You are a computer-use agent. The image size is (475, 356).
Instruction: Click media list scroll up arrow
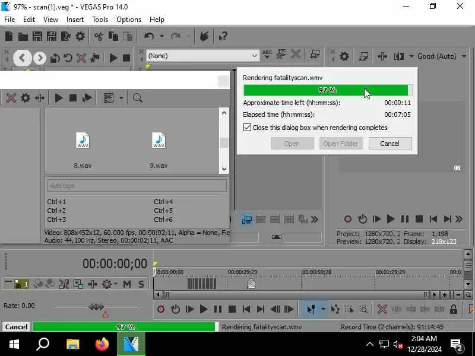[x=224, y=113]
